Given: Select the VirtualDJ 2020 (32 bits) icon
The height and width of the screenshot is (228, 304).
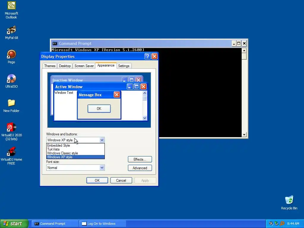Looking at the screenshot, I should pos(12,132).
